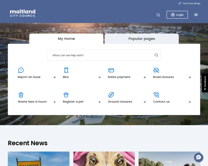Open the hamburger menu icon
208x166 pixels.
tap(196, 15)
